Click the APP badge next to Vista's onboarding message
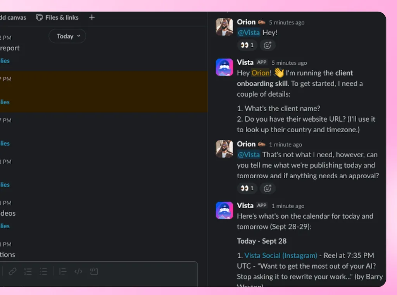 (x=262, y=62)
